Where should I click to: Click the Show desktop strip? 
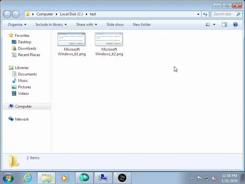(x=243, y=178)
